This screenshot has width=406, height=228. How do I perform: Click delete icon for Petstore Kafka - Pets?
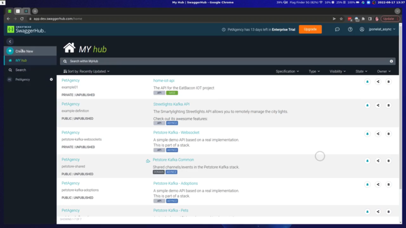[x=389, y=212]
